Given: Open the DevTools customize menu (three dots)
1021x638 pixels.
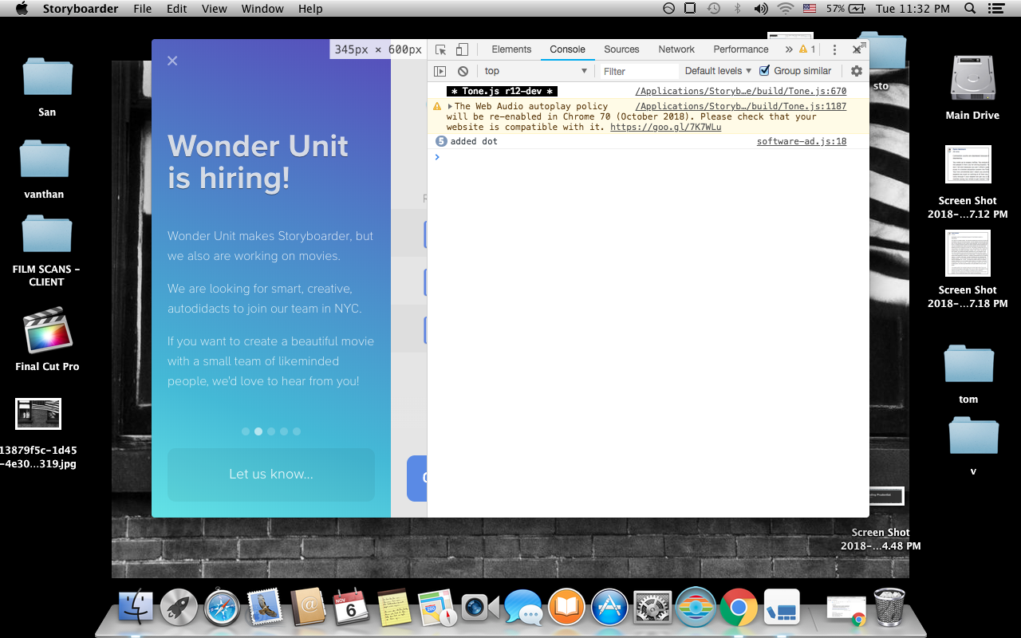Looking at the screenshot, I should point(834,49).
